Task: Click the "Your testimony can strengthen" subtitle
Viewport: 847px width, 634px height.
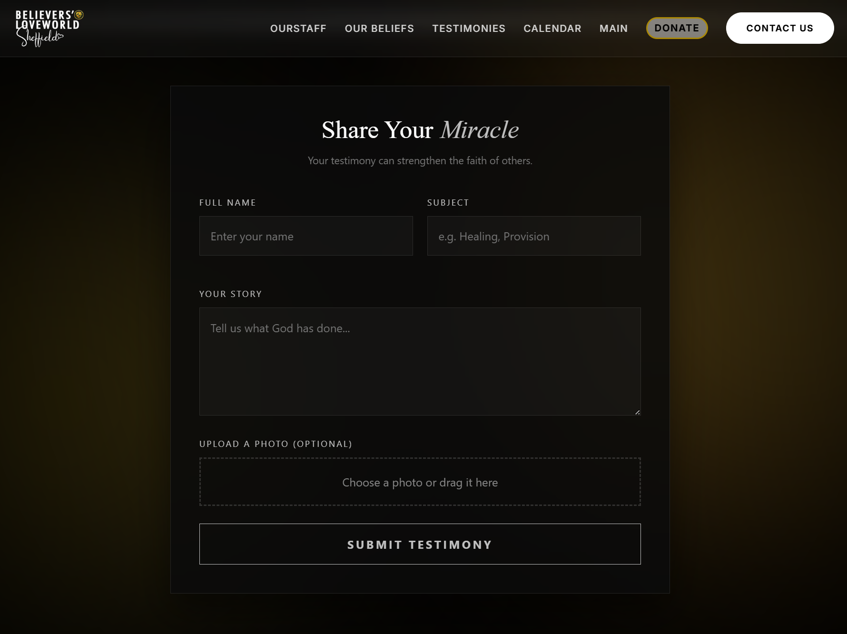Action: 420,161
